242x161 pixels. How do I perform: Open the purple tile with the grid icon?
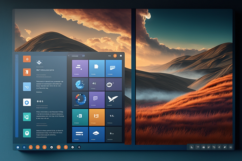(x=97, y=100)
